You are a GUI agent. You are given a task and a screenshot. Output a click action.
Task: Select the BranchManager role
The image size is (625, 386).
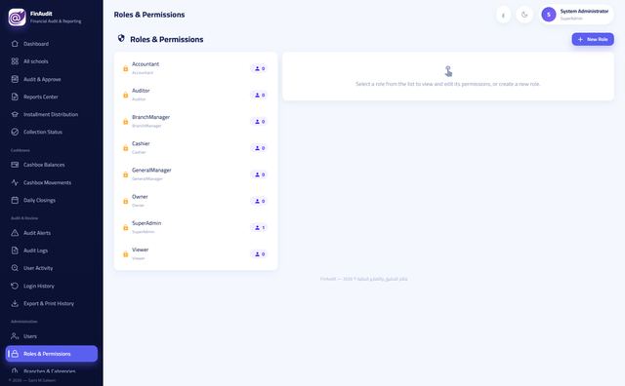coord(195,122)
